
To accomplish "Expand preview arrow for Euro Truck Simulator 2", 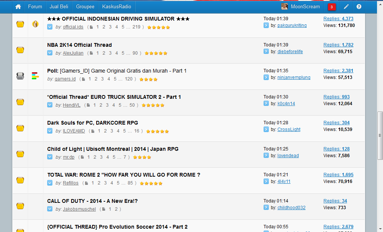I will [50, 105].
